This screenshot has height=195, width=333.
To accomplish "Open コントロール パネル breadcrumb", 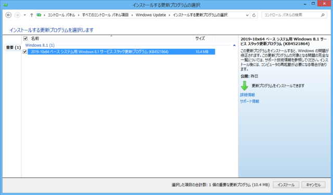I will [x=61, y=15].
